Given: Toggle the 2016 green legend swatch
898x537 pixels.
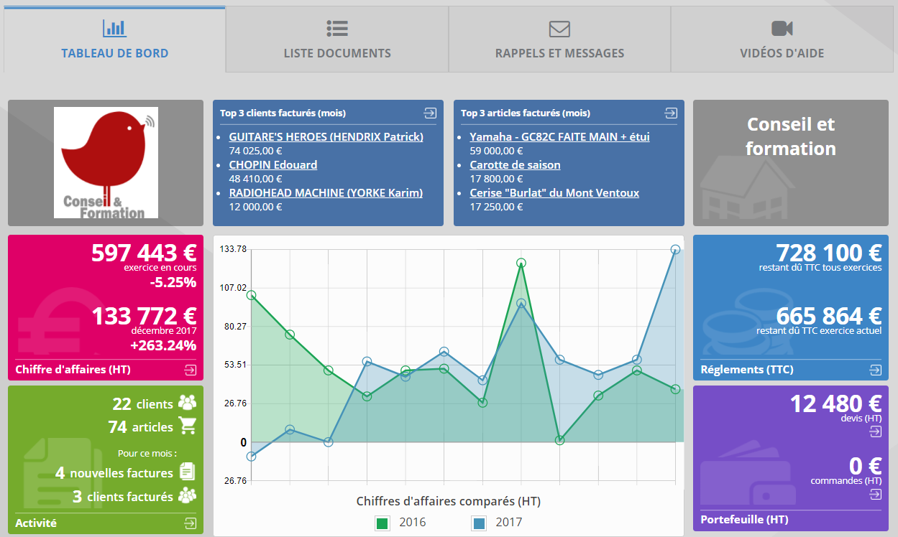Looking at the screenshot, I should coord(382,523).
